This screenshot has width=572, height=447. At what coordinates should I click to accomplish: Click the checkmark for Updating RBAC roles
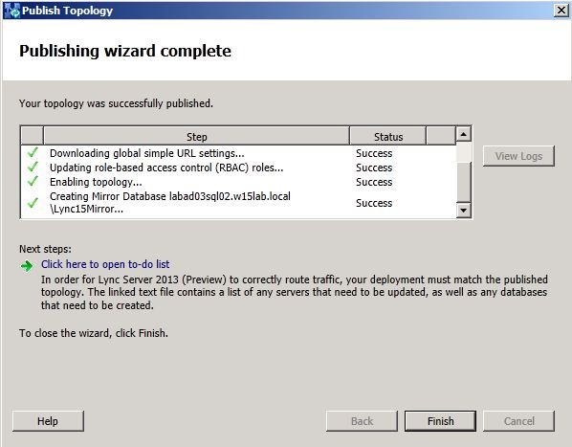pos(33,168)
